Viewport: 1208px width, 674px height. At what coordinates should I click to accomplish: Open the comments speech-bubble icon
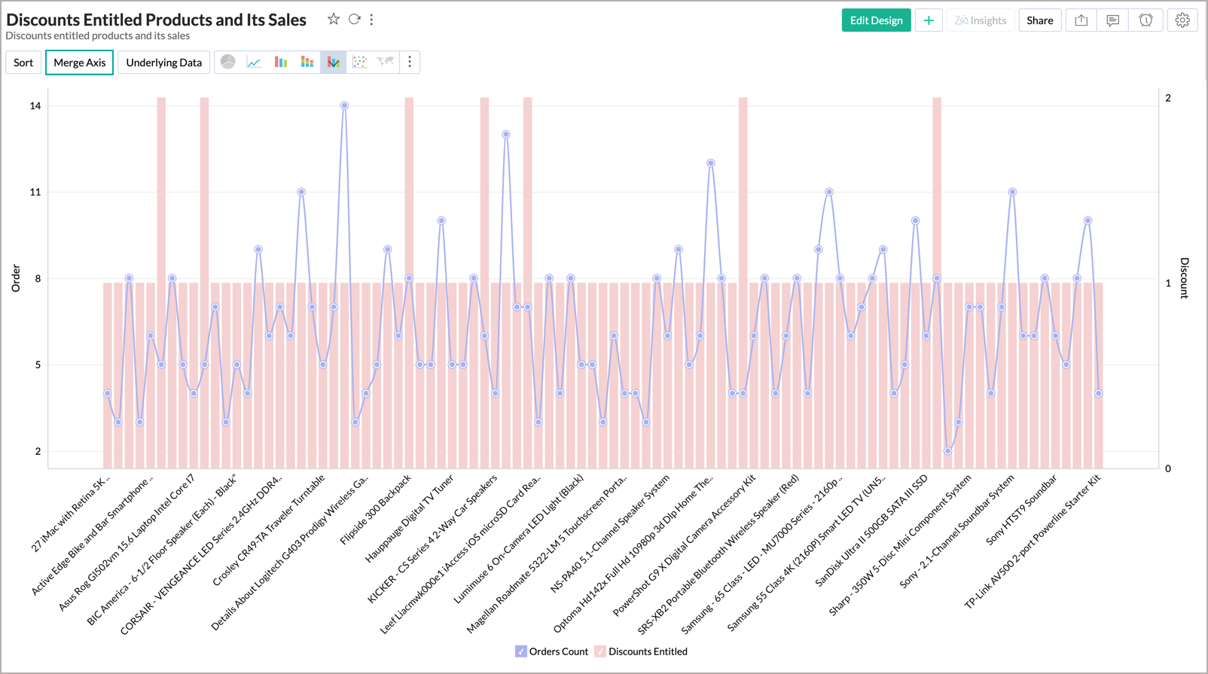pos(1113,20)
